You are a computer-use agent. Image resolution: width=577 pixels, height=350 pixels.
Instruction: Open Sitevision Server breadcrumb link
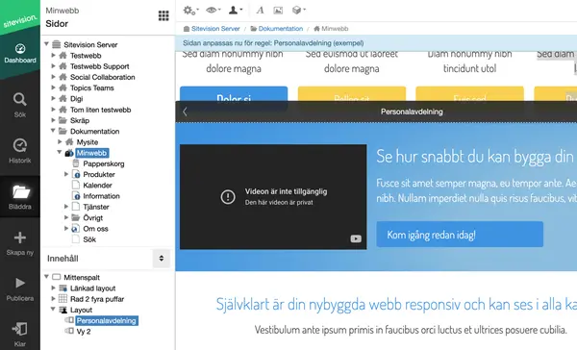215,29
